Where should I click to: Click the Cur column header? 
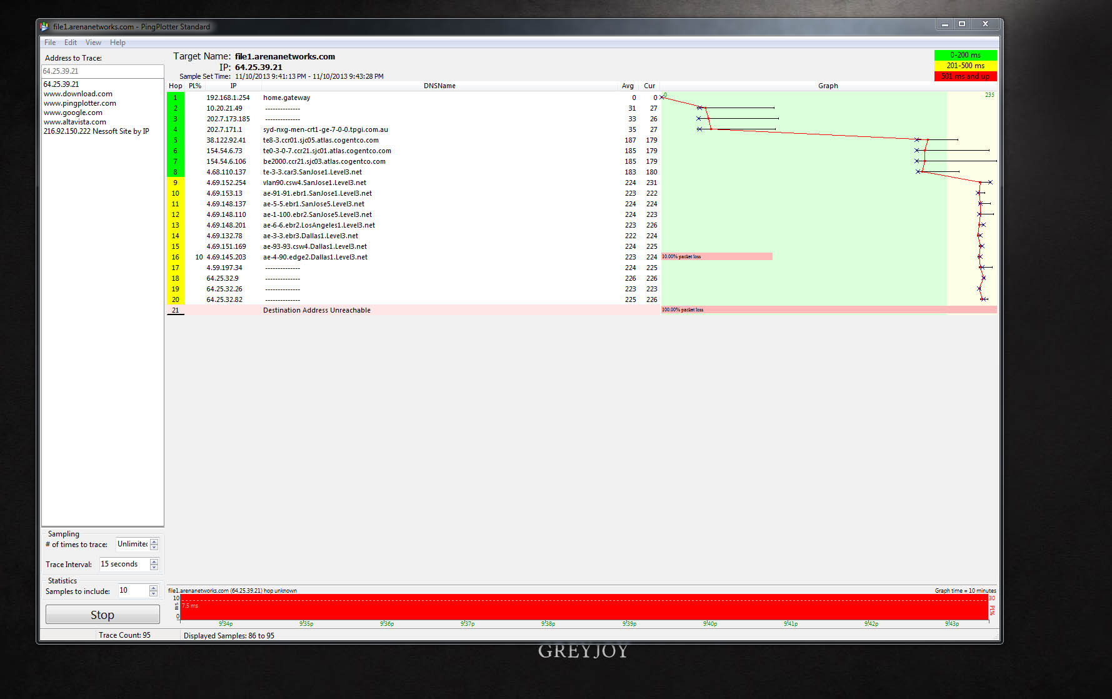(x=649, y=86)
